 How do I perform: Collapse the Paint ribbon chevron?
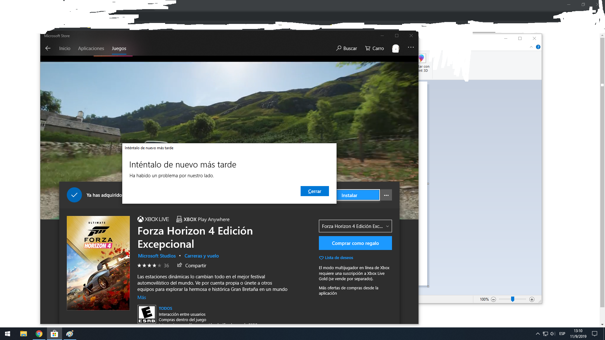coord(531,47)
